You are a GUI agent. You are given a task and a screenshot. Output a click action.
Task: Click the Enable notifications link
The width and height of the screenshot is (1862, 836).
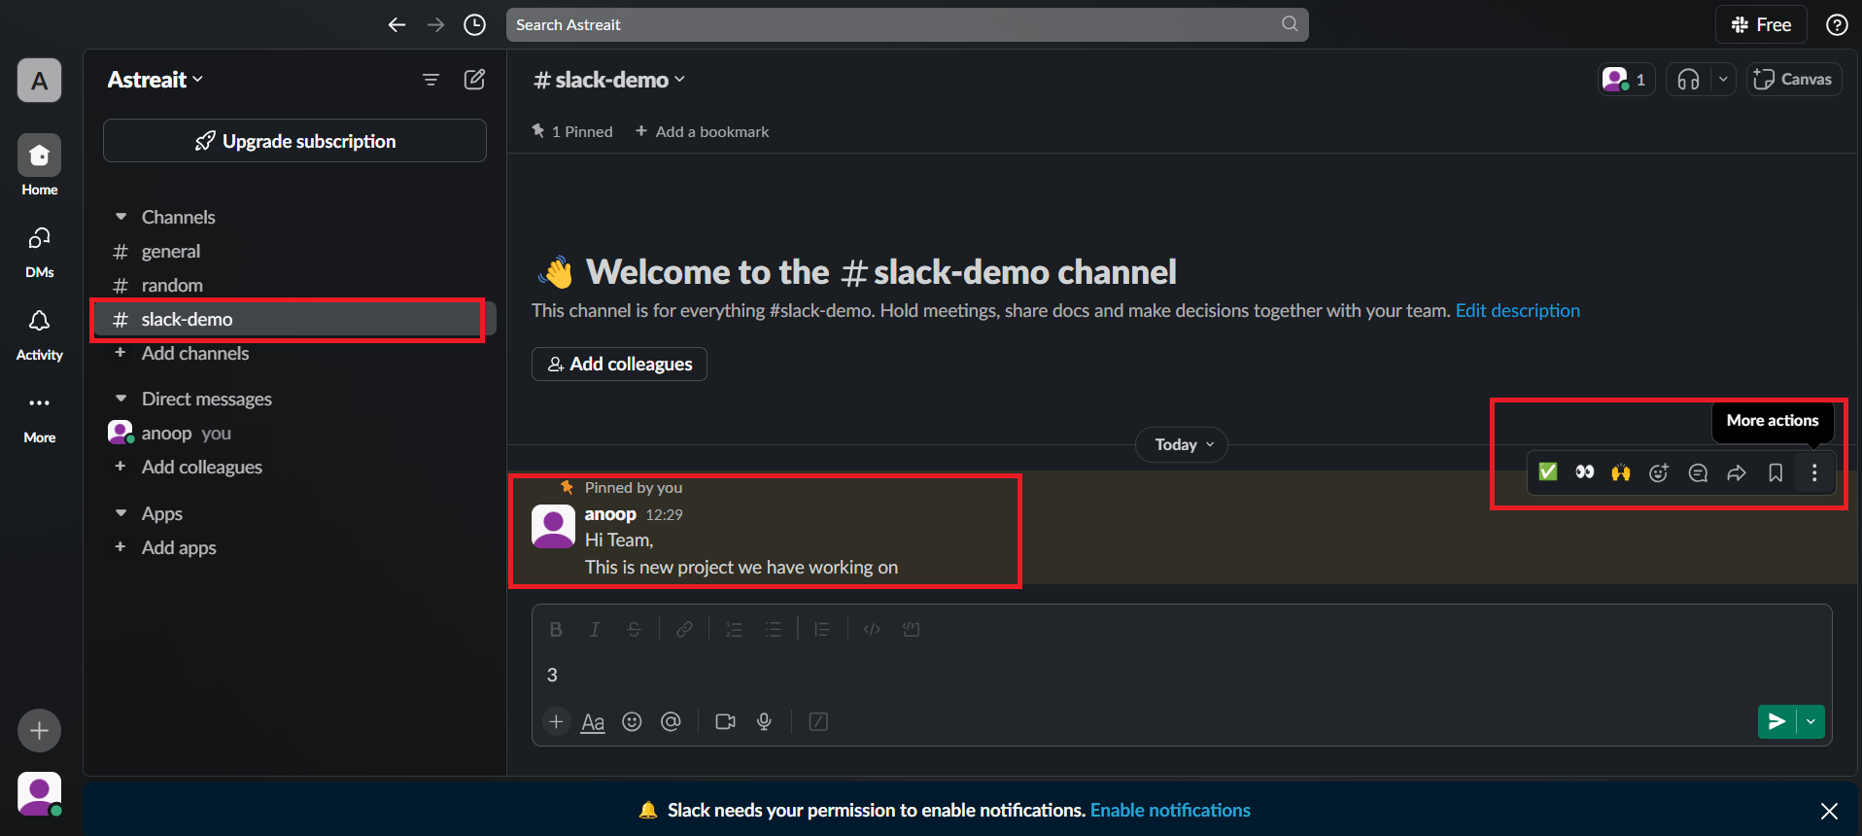[x=1170, y=810]
